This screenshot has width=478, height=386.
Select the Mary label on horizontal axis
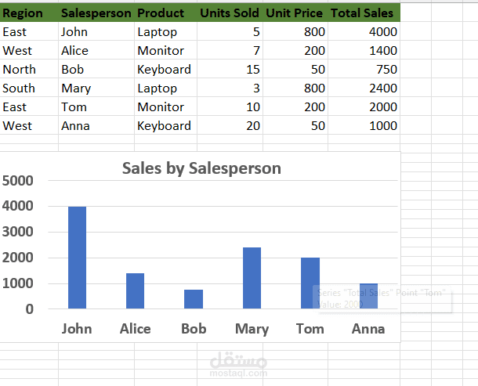tap(252, 329)
